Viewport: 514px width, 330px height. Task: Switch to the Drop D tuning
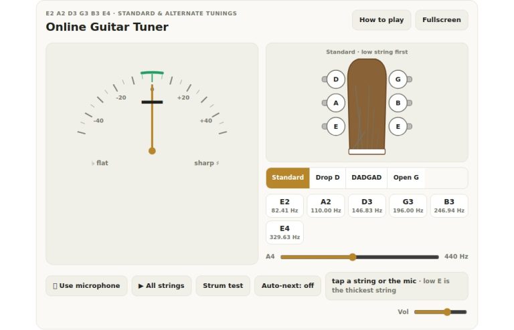pos(327,178)
